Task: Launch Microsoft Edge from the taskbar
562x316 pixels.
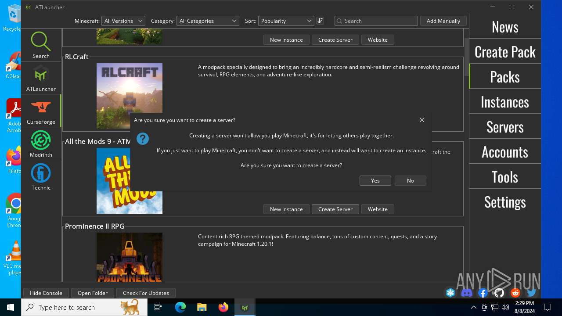Action: click(x=180, y=307)
